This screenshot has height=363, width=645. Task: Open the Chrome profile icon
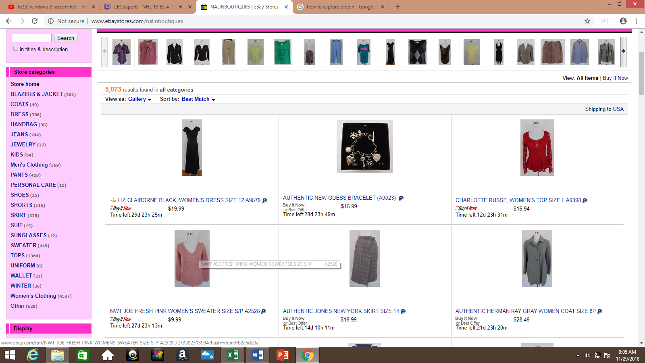pos(623,21)
